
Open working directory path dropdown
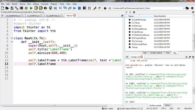[x=184, y=8]
